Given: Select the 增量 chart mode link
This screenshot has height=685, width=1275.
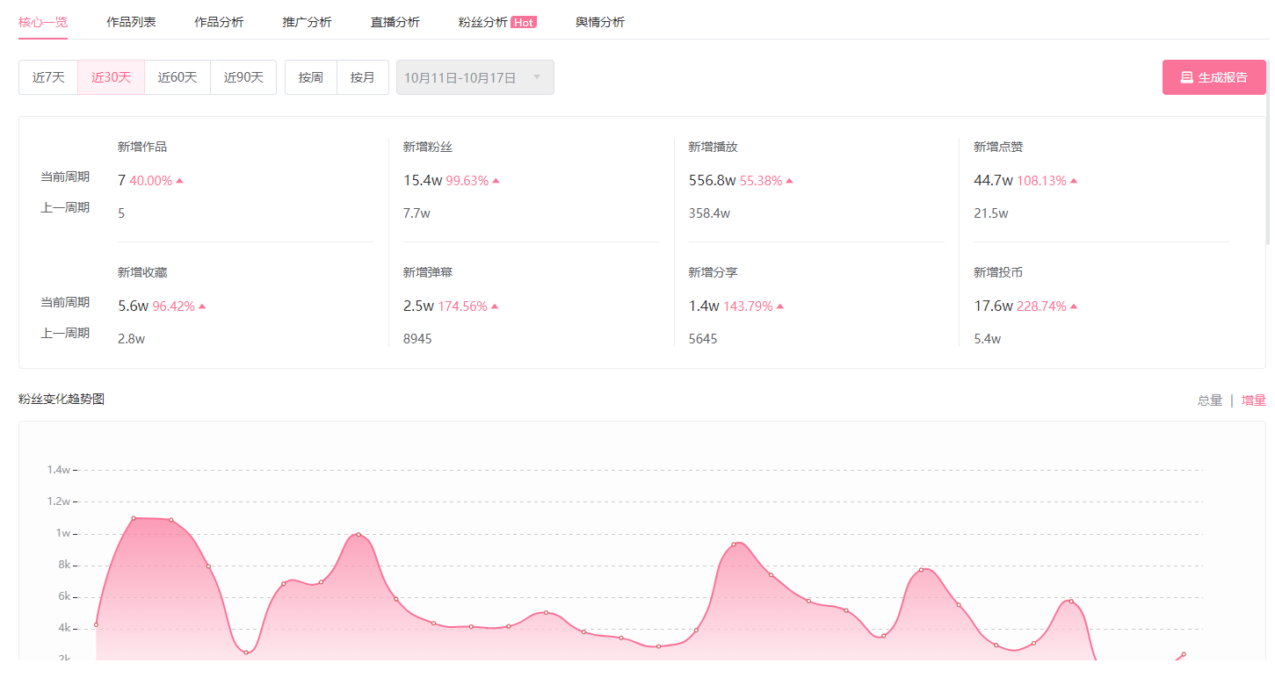Looking at the screenshot, I should [x=1254, y=400].
